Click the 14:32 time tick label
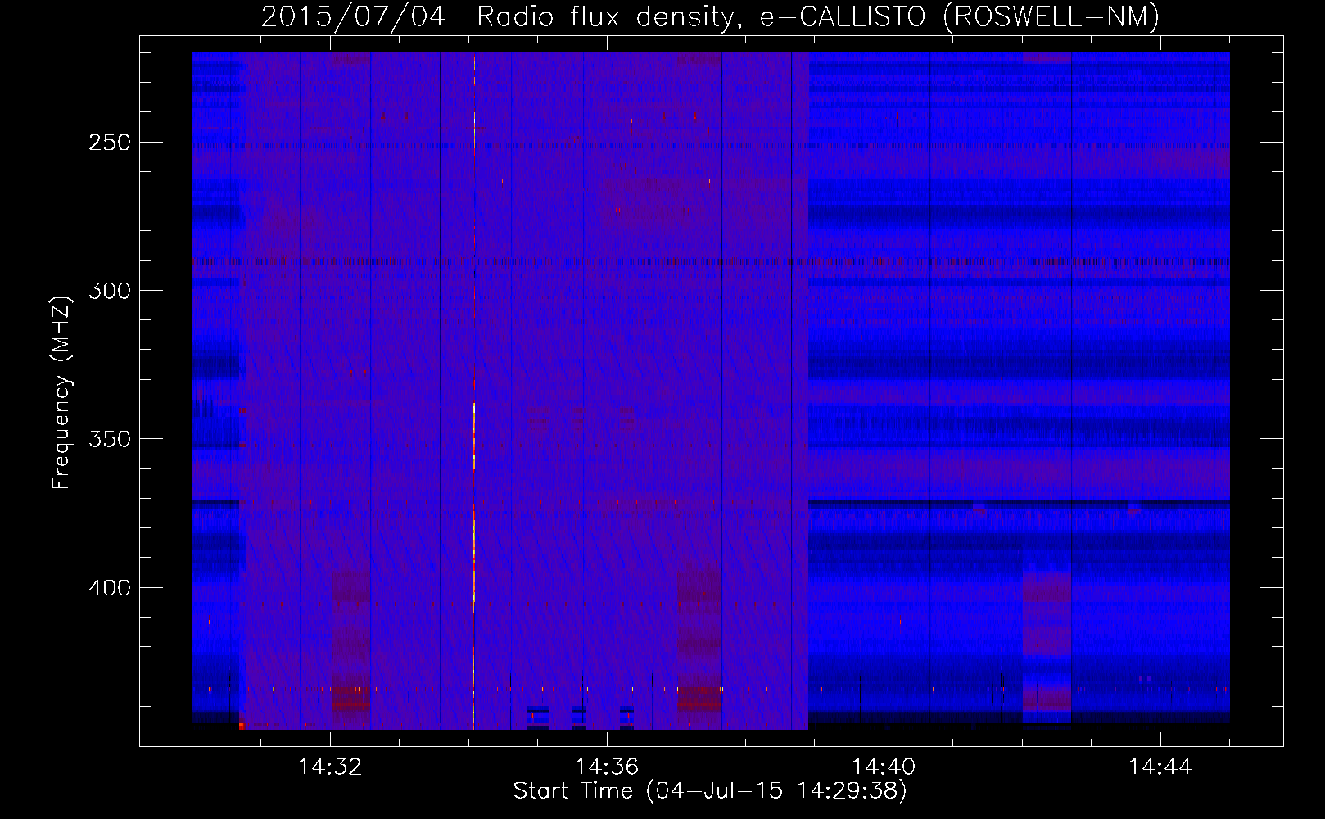This screenshot has height=819, width=1325. click(330, 767)
